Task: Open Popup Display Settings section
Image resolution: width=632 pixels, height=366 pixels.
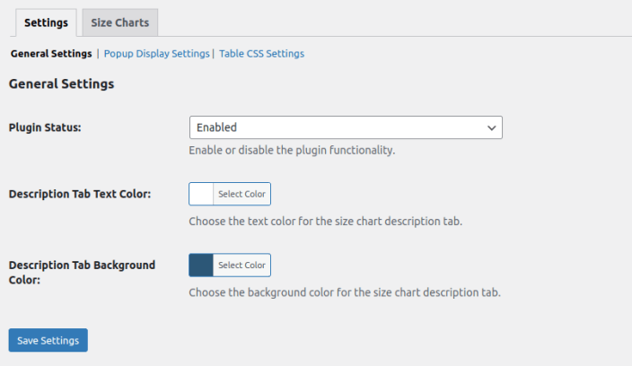Action: click(156, 54)
